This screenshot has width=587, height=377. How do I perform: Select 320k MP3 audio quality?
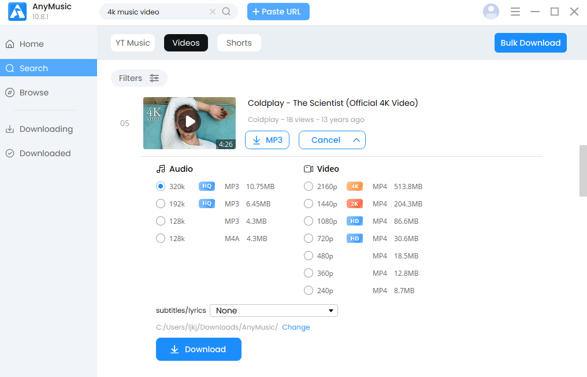pos(161,186)
